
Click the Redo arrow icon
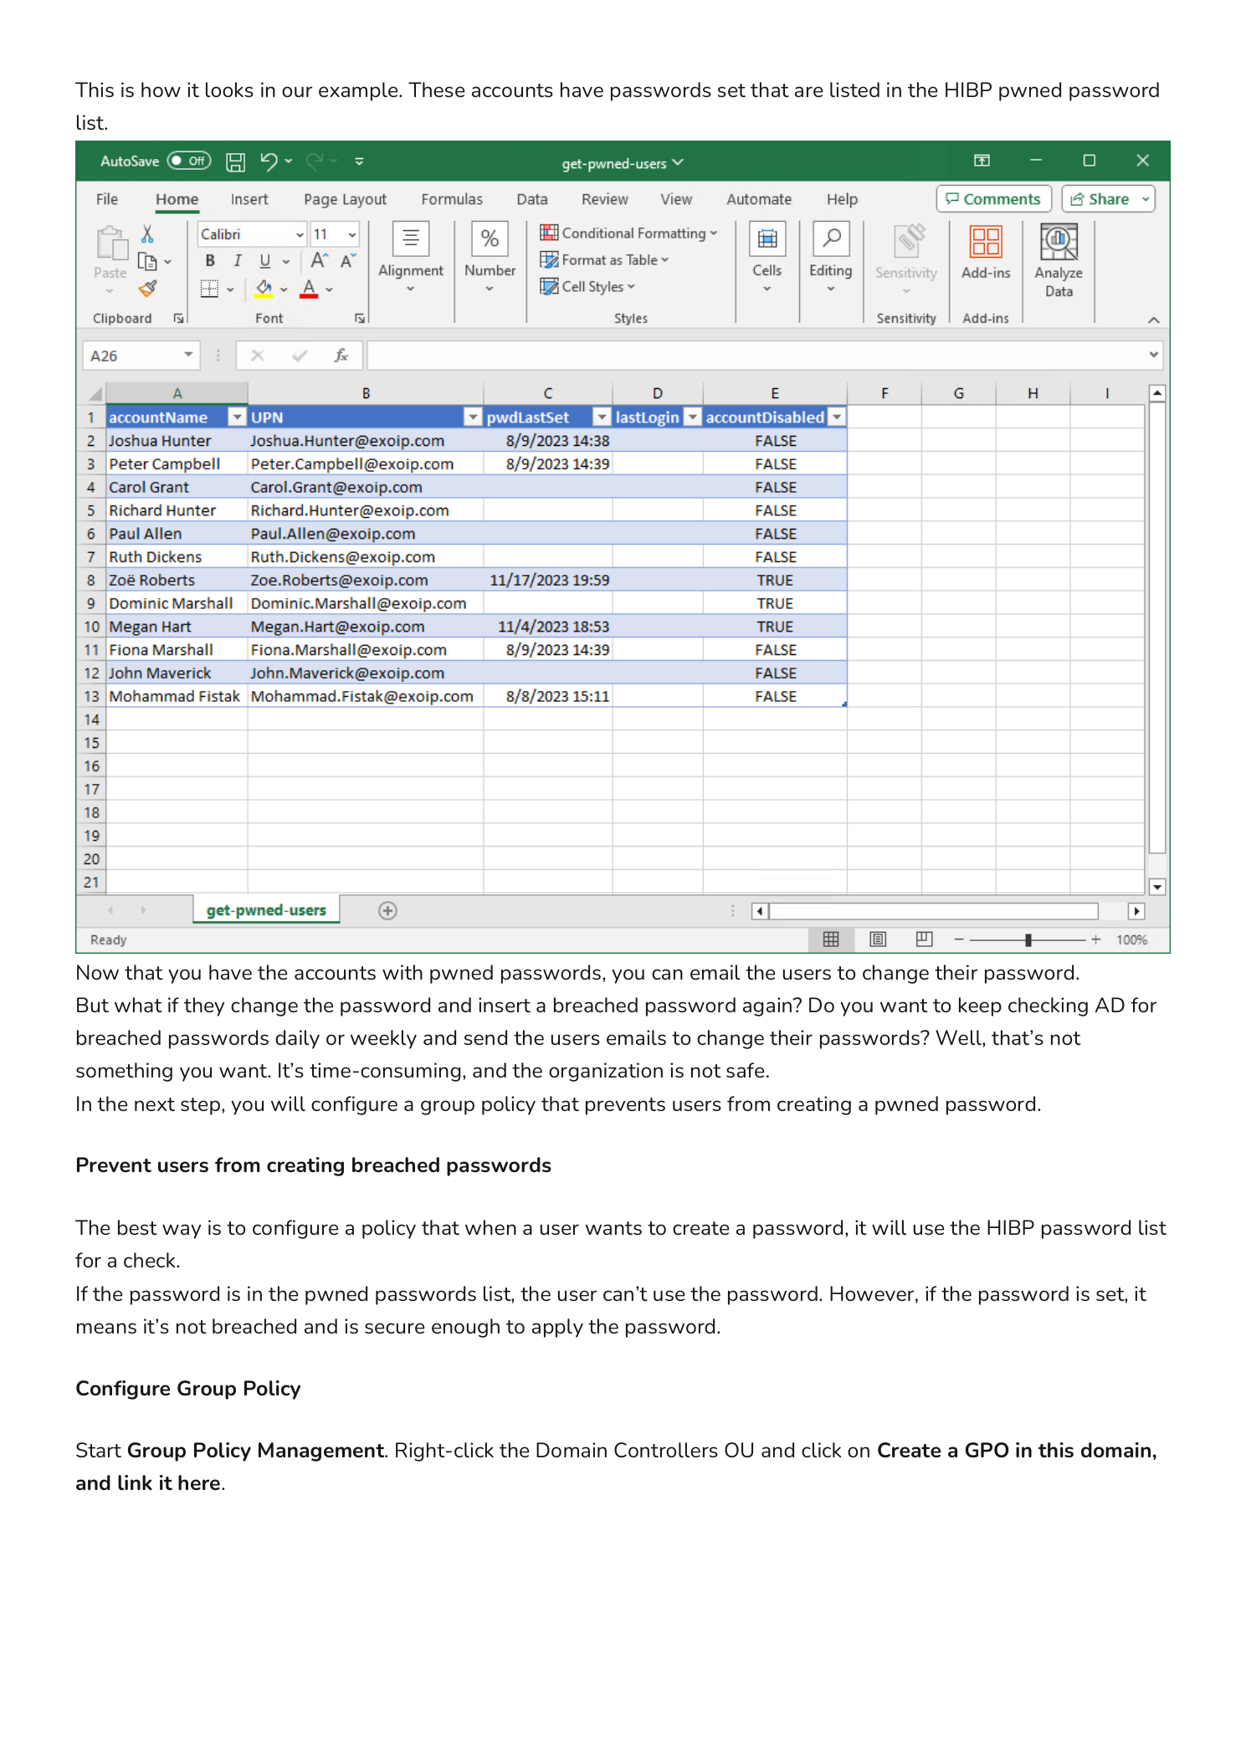pyautogui.click(x=315, y=161)
